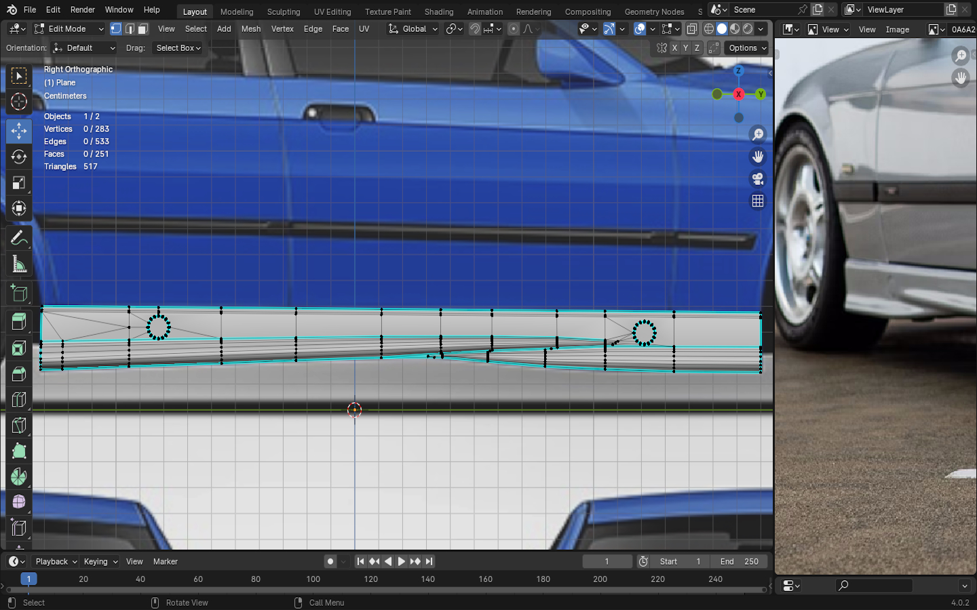
Task: Activate the Cursor tool
Action: click(x=19, y=102)
